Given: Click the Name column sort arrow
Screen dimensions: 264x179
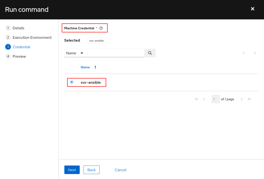Looking at the screenshot, I should click(x=95, y=67).
